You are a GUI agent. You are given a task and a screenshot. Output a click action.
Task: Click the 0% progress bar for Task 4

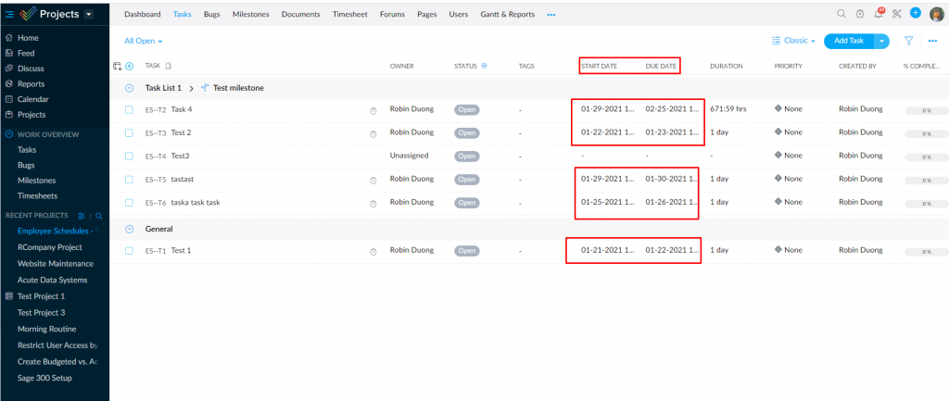click(x=926, y=111)
